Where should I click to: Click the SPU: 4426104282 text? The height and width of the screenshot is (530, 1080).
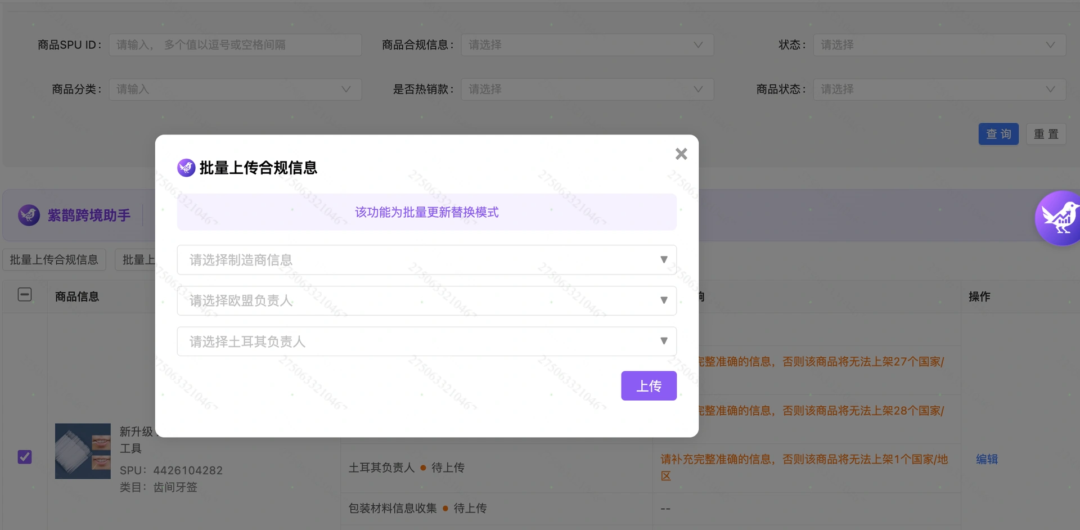171,470
